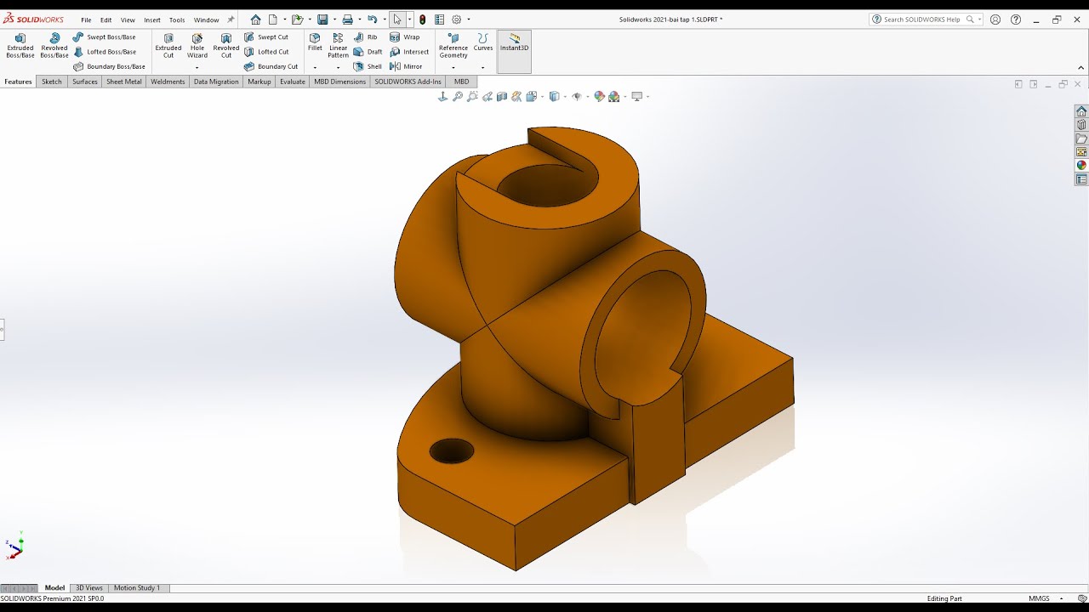Viewport: 1089px width, 612px height.
Task: Open SOLIDWORKS Resources in task pane
Action: pyautogui.click(x=1081, y=111)
